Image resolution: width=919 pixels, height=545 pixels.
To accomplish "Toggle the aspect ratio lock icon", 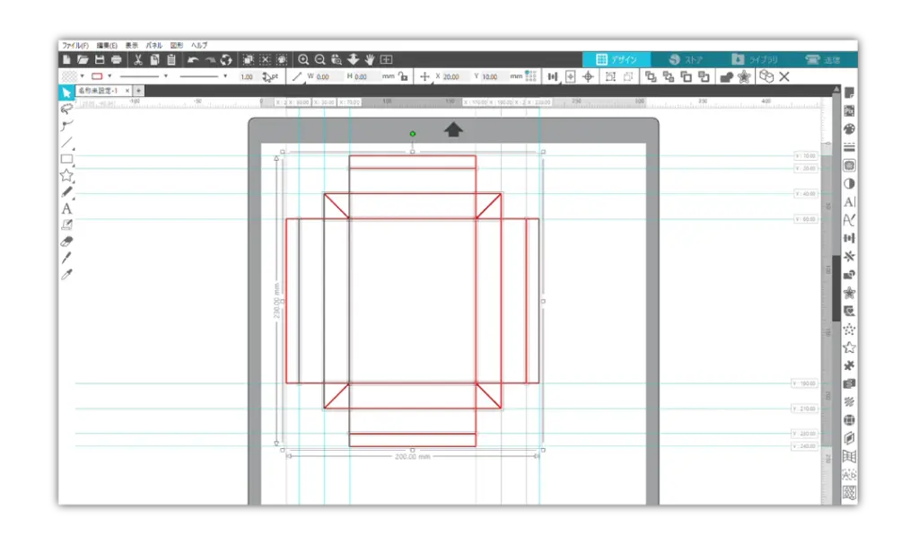I will 403,77.
